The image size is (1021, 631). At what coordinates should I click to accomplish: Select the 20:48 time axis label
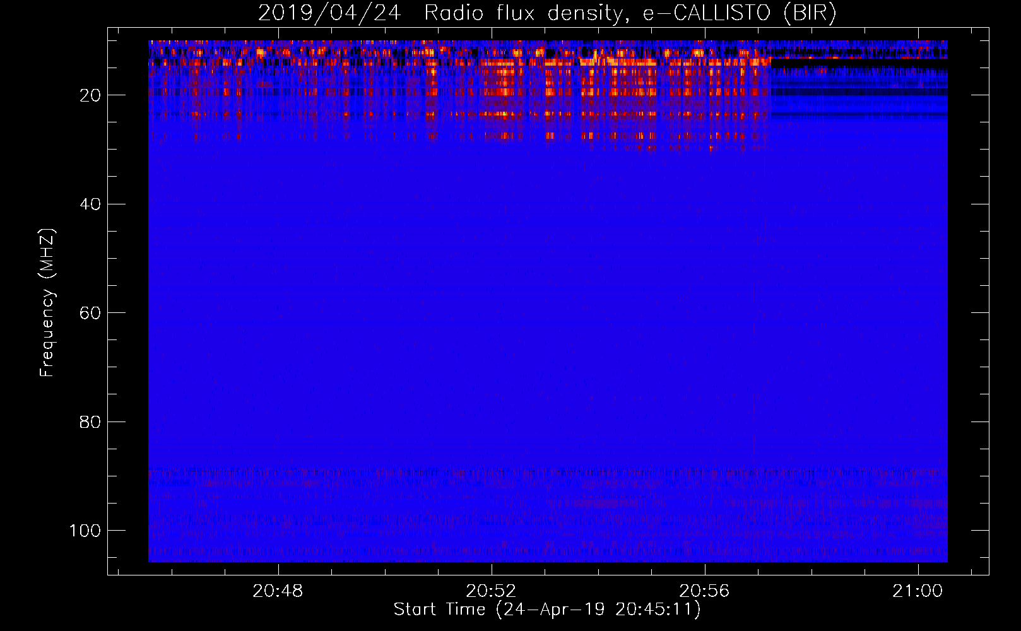coord(278,591)
